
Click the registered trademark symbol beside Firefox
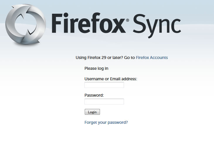[x=128, y=20]
